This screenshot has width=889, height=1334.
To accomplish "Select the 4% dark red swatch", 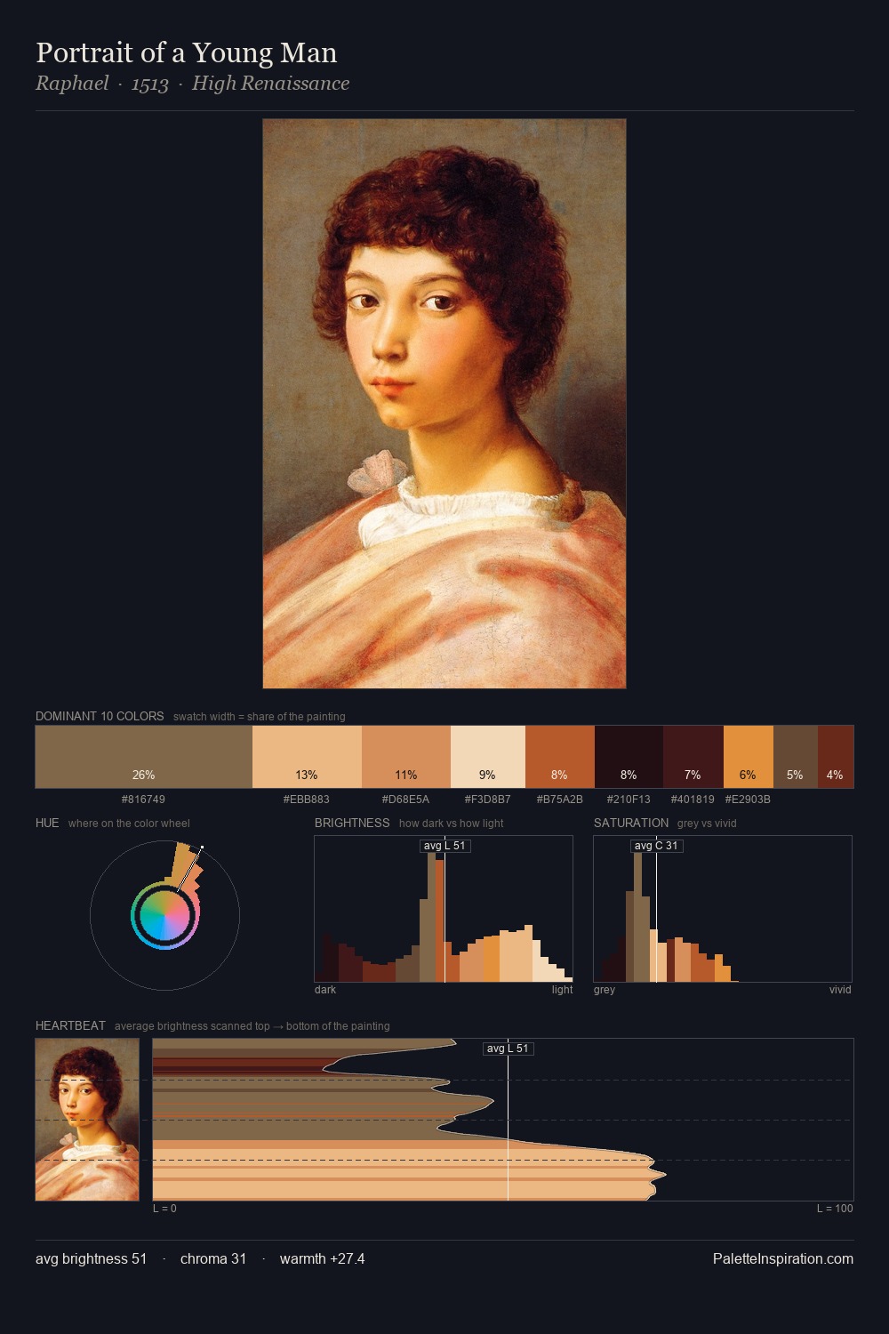I will tap(836, 757).
